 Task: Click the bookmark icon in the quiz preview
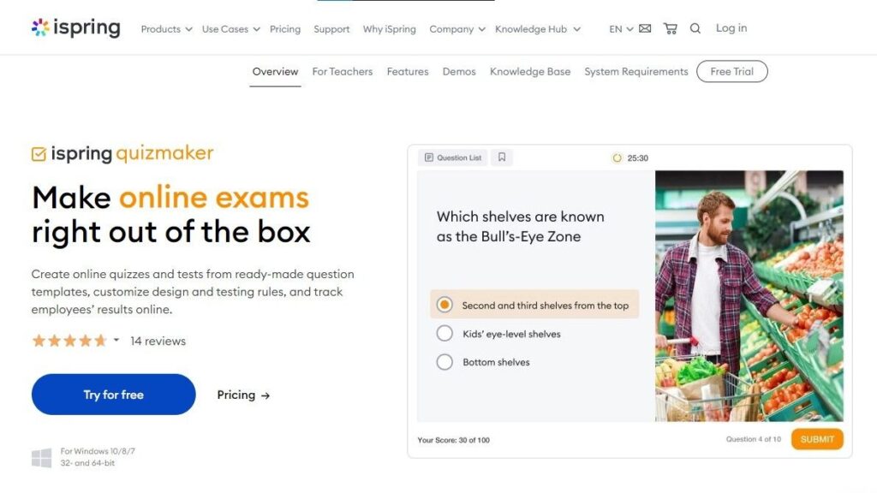[x=502, y=157]
